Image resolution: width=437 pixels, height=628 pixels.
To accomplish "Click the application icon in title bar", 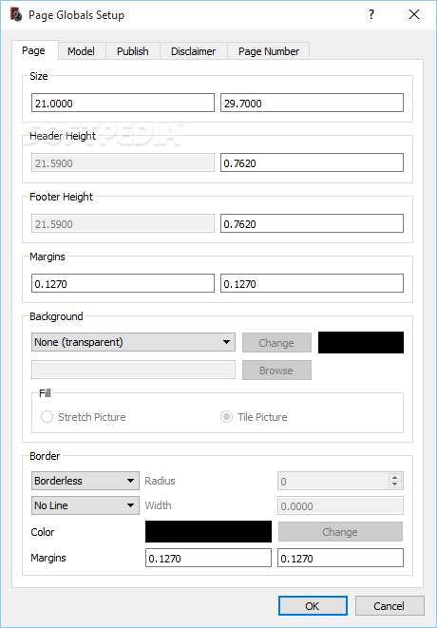I will click(x=16, y=15).
